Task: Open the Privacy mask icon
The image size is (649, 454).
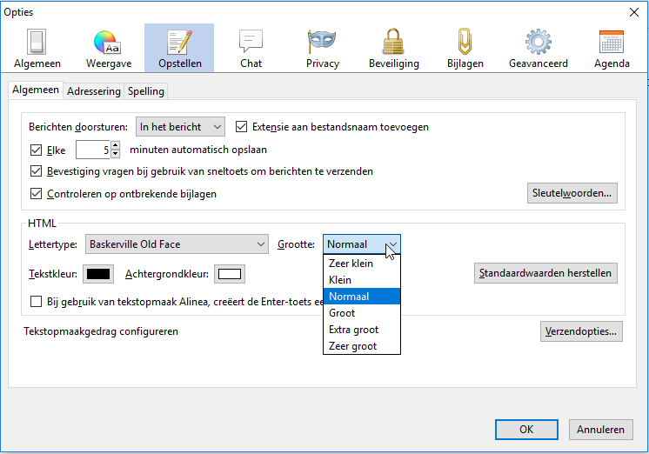Action: (x=322, y=49)
